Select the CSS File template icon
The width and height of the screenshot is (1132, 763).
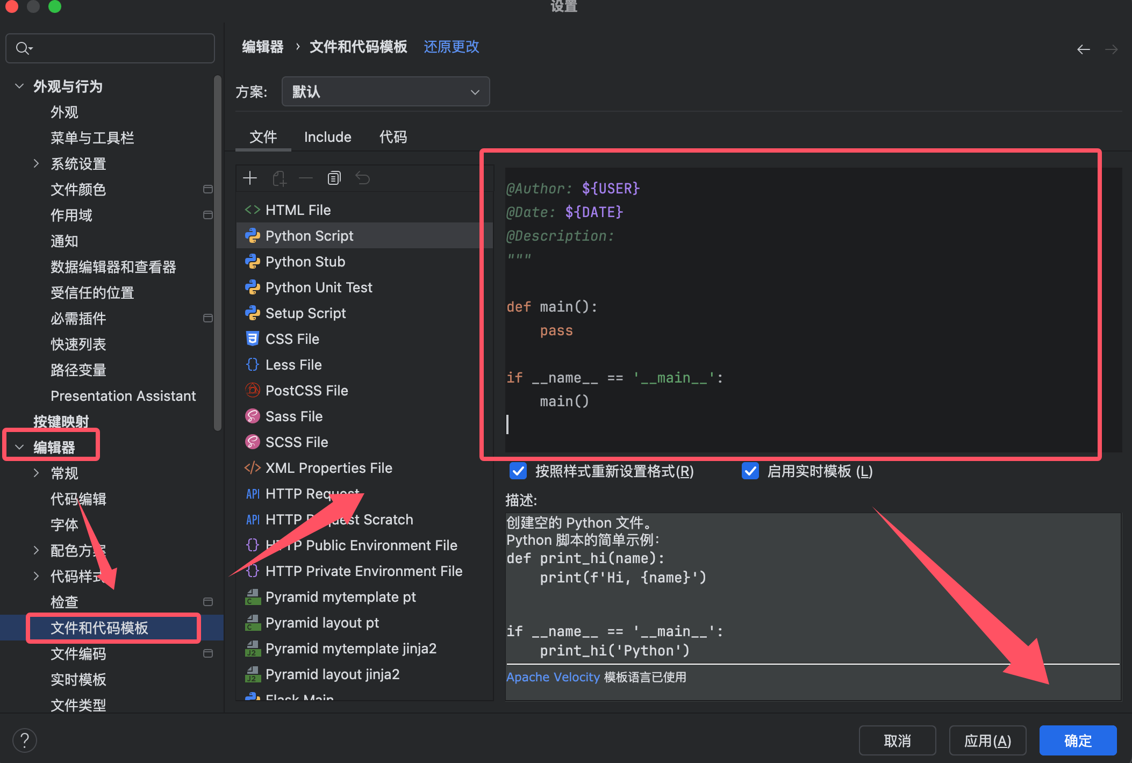252,339
